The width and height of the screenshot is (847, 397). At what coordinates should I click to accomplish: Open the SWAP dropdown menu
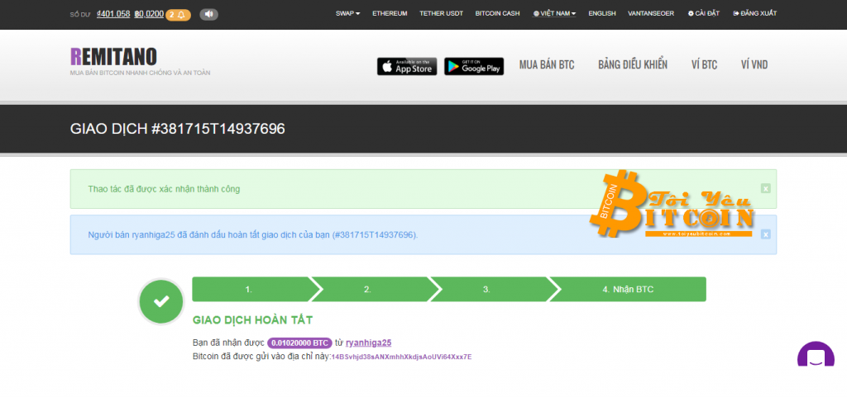coord(347,14)
